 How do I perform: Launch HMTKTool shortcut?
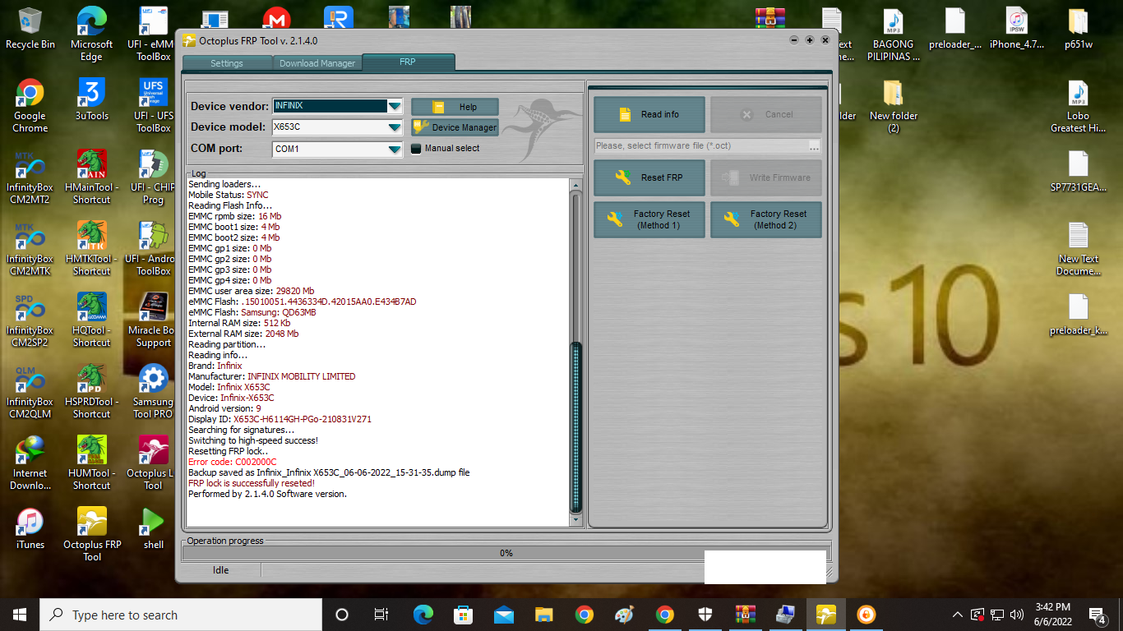tap(91, 248)
